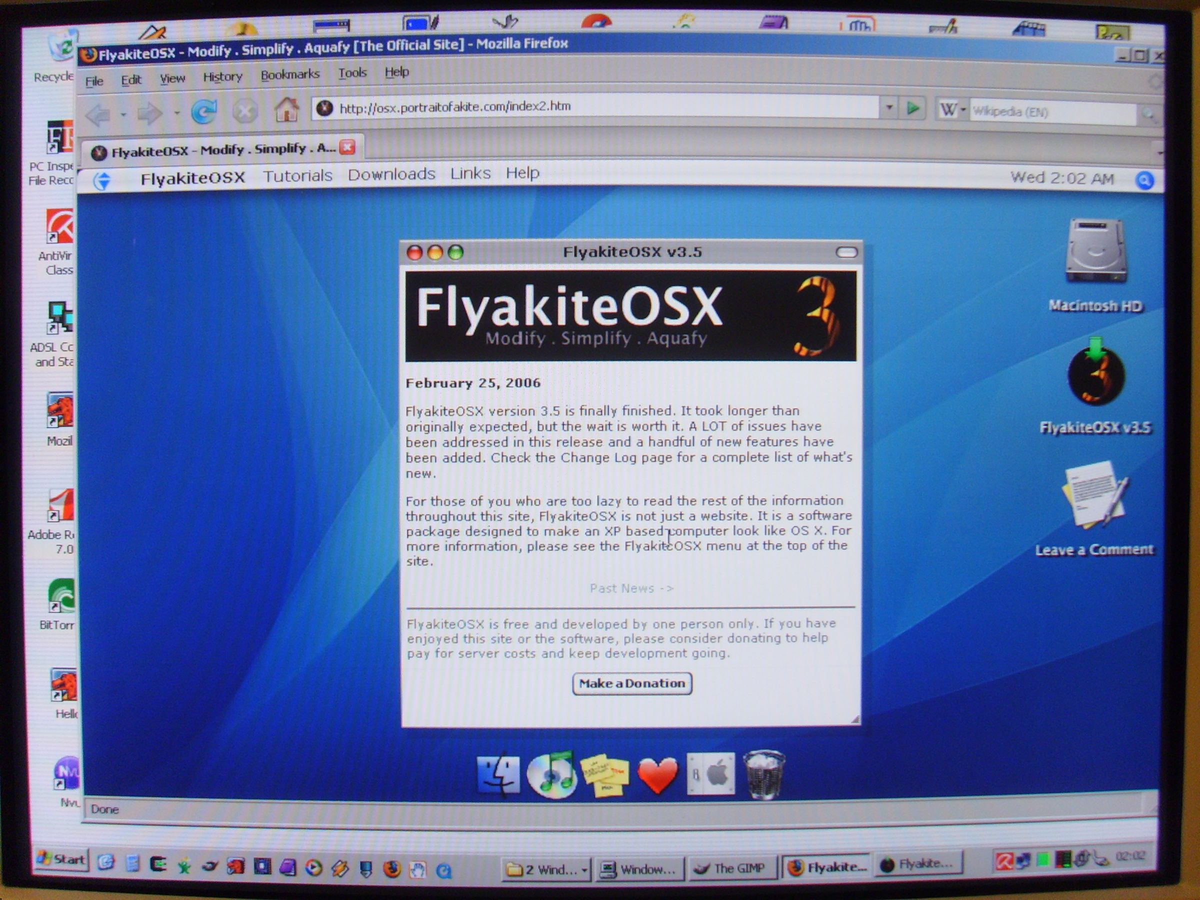The image size is (1200, 900).
Task: Click the red heart icon in the dock
Action: 657,775
